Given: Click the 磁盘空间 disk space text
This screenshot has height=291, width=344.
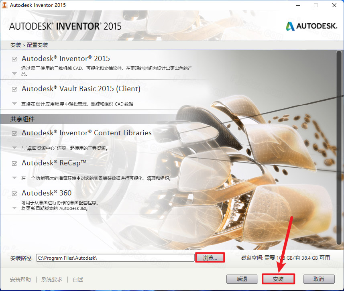Looking at the screenshot, I should tap(285, 258).
